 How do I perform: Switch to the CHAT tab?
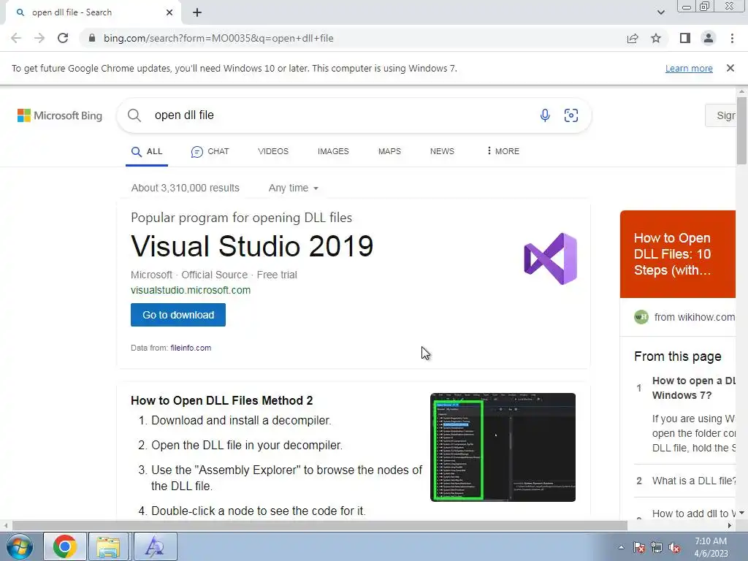coord(210,152)
